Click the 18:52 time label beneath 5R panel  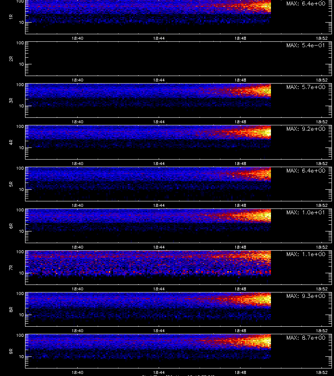pos(322,205)
